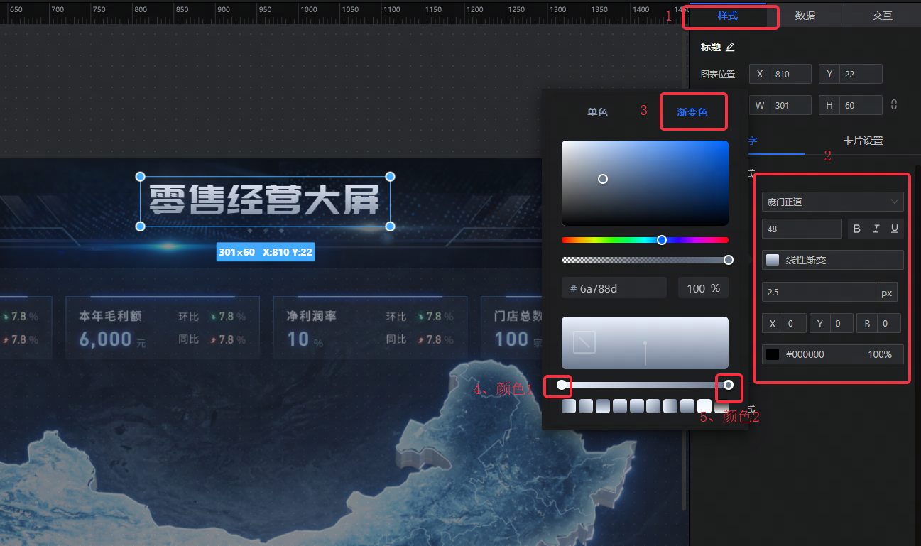This screenshot has height=546, width=921.
Task: Toggle the aspect ratio lock icon beside H
Action: 894,104
